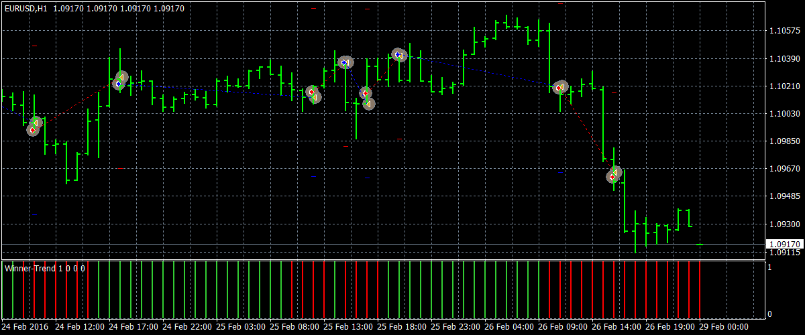This screenshot has height=335, width=805.
Task: Click the 1.10575 price axis label
Action: pyautogui.click(x=784, y=31)
